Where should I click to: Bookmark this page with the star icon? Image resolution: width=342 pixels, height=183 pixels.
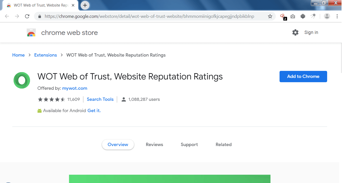270,16
